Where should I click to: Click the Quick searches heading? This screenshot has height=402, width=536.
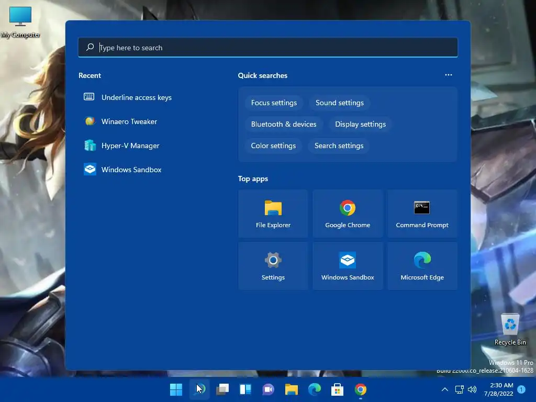coord(263,75)
